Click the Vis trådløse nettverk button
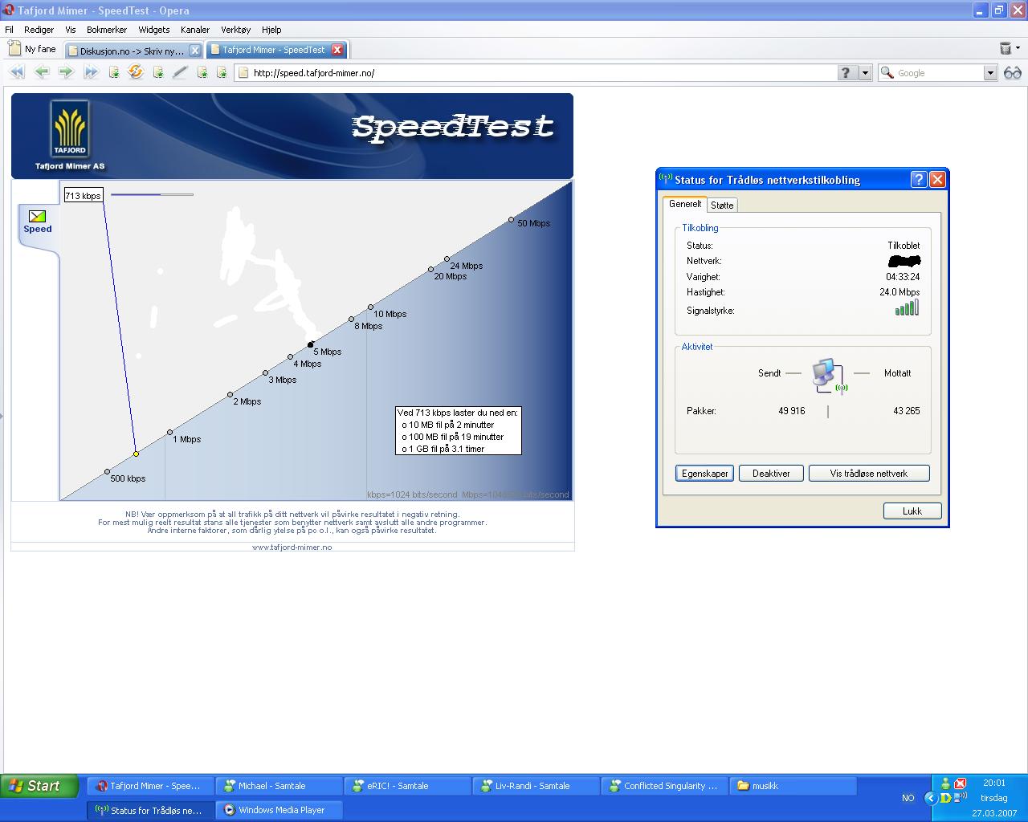This screenshot has width=1028, height=822. [869, 474]
